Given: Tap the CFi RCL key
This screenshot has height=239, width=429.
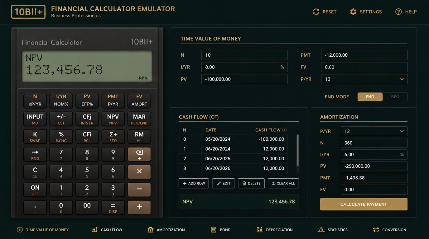Looking at the screenshot, I should [87, 136].
